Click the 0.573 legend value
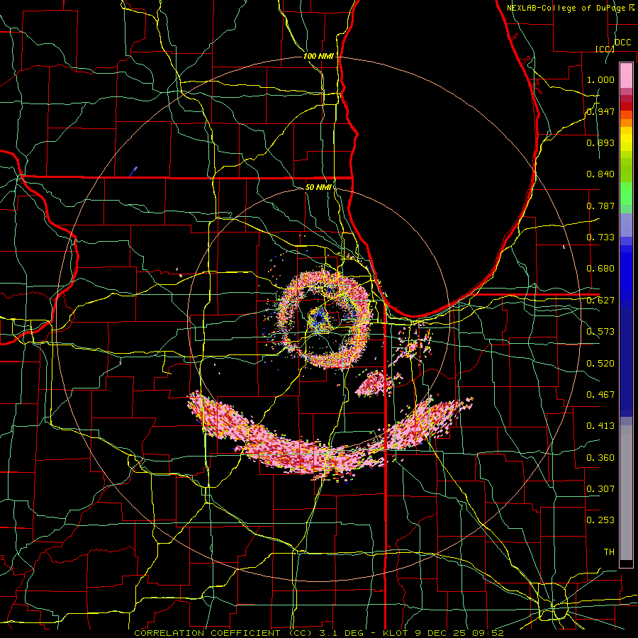 [x=600, y=332]
